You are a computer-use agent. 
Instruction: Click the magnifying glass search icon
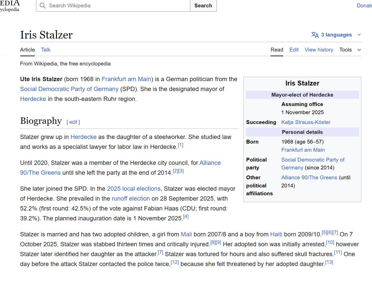click(43, 6)
